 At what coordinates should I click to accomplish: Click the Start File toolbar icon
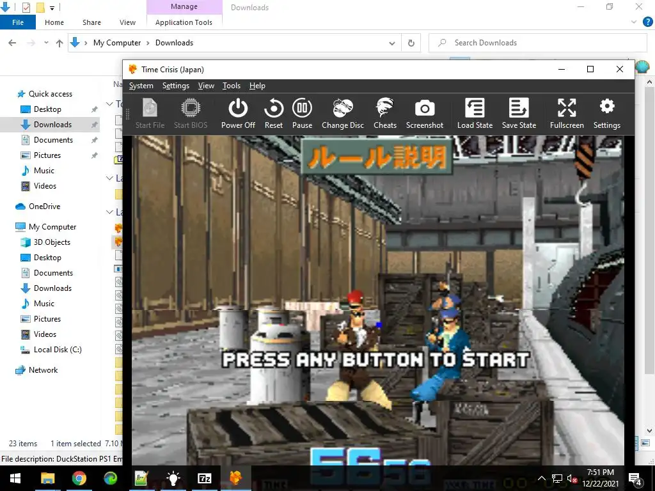click(150, 114)
